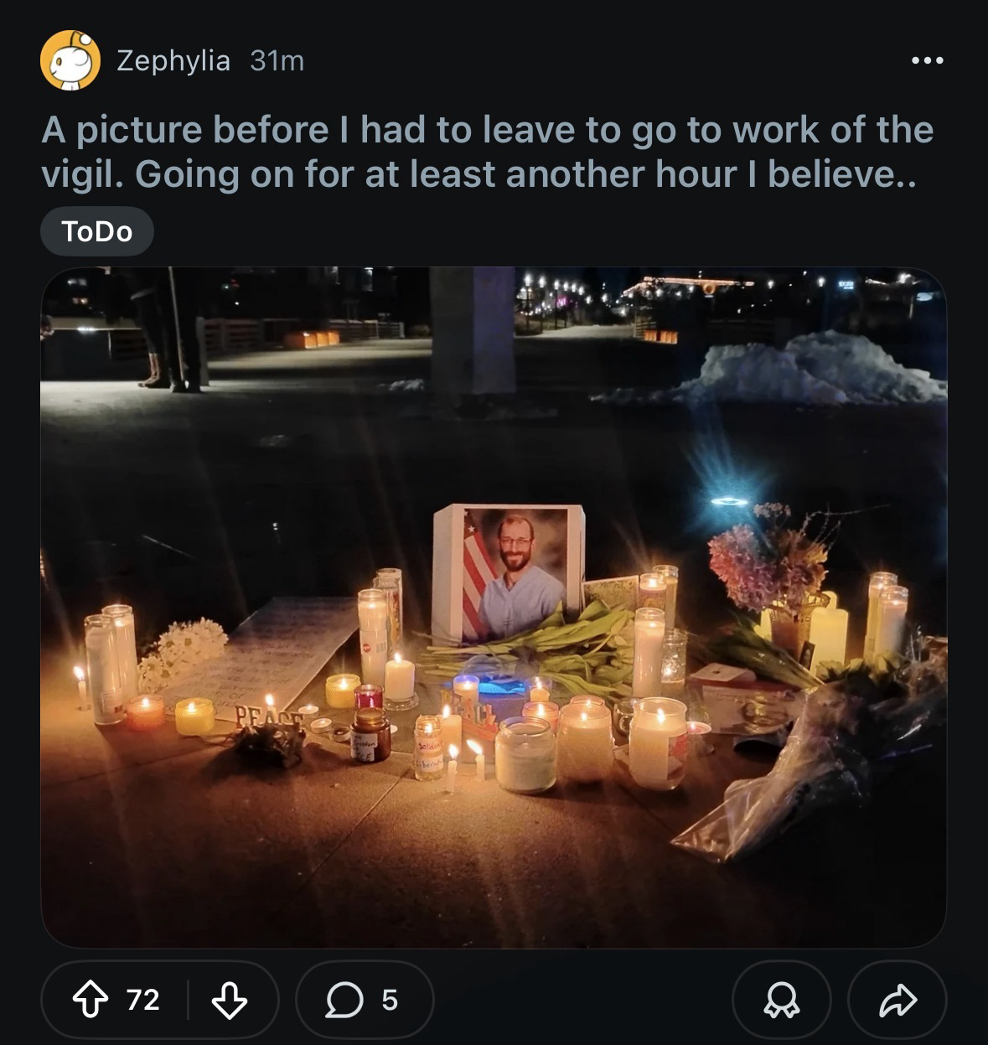This screenshot has height=1045, width=988.
Task: Share the post using arrow icon
Action: (897, 999)
